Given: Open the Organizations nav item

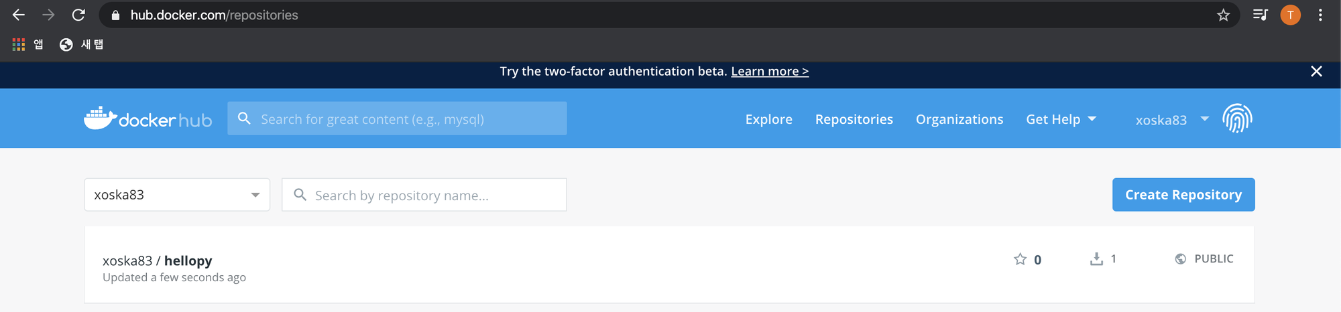Looking at the screenshot, I should point(959,119).
